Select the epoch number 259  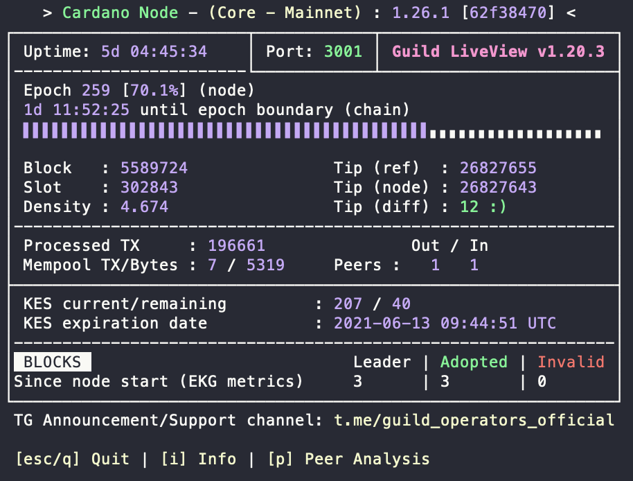point(96,91)
